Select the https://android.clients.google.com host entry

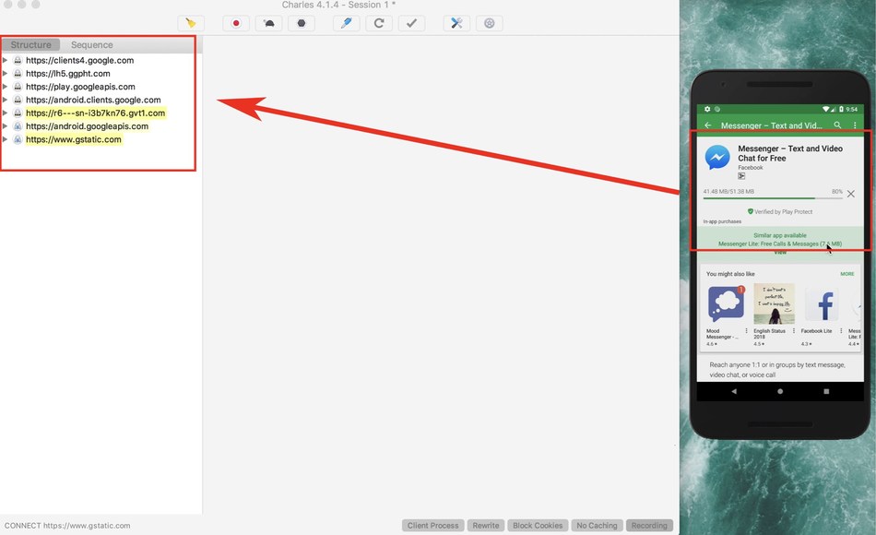click(x=93, y=100)
